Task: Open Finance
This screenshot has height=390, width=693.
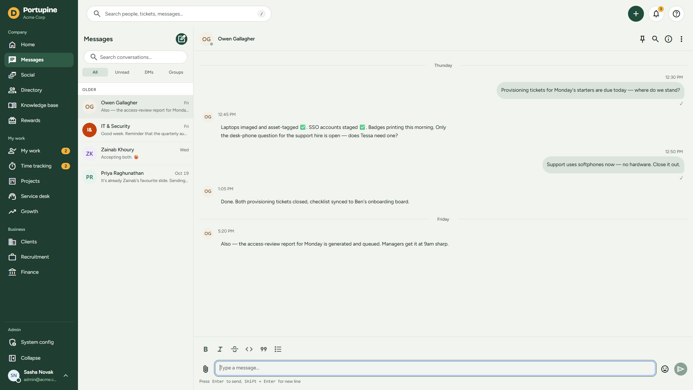Action: [39, 272]
